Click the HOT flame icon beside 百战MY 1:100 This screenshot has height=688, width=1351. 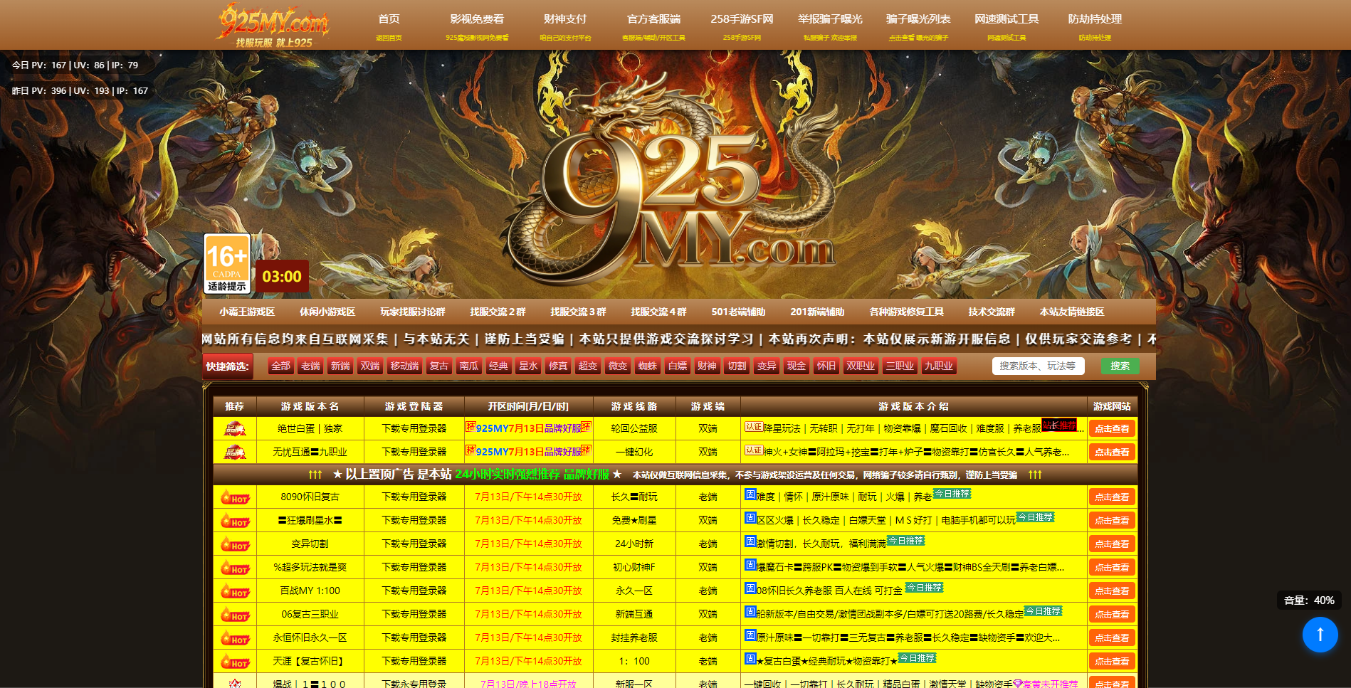pos(235,591)
